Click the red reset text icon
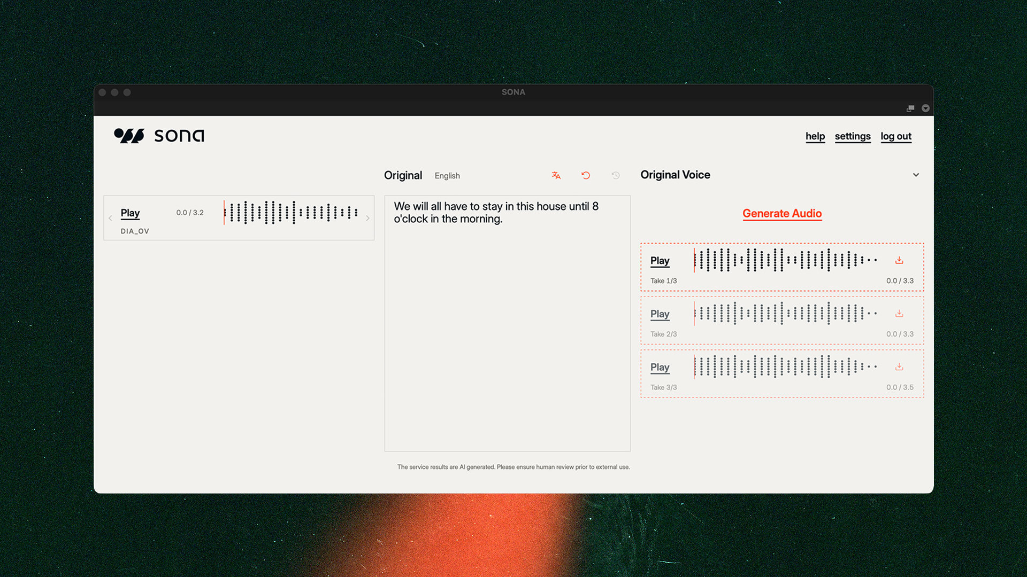This screenshot has width=1027, height=577. [x=586, y=175]
